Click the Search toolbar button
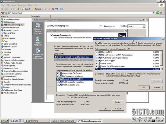This screenshot has width=166, height=124. pyautogui.click(x=26, y=9)
